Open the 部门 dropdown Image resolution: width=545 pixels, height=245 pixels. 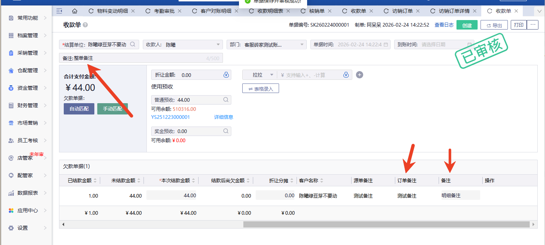pos(302,44)
